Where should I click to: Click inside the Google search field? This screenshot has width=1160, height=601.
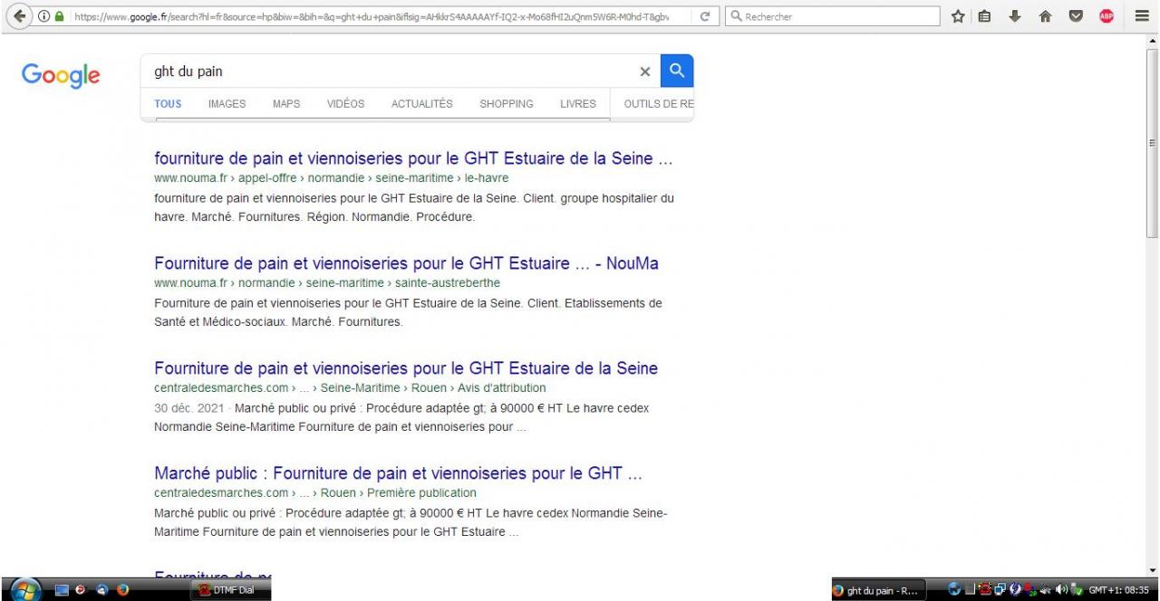coord(390,72)
